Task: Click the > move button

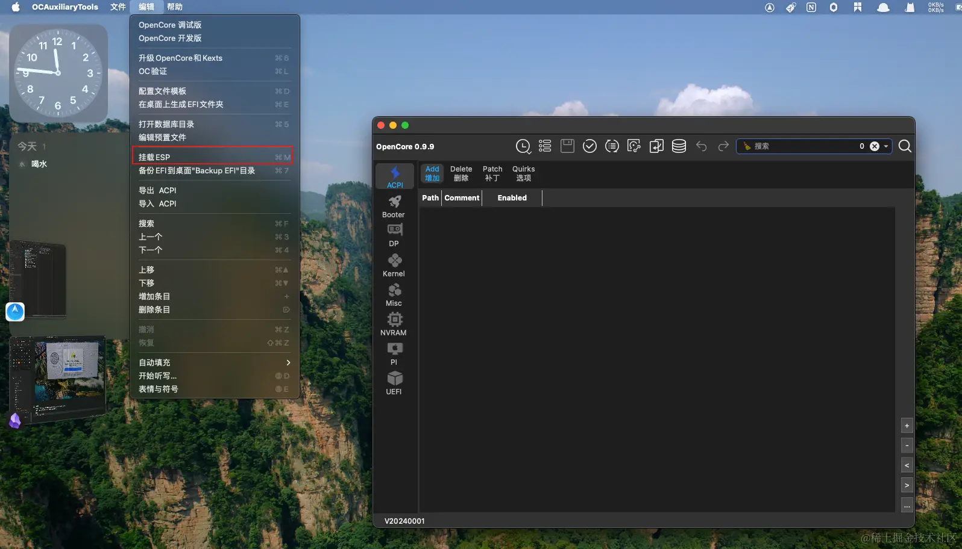Action: point(907,485)
